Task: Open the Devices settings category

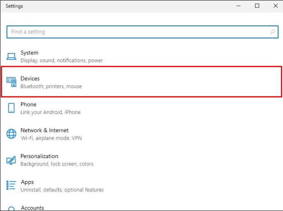Action: pyautogui.click(x=141, y=82)
